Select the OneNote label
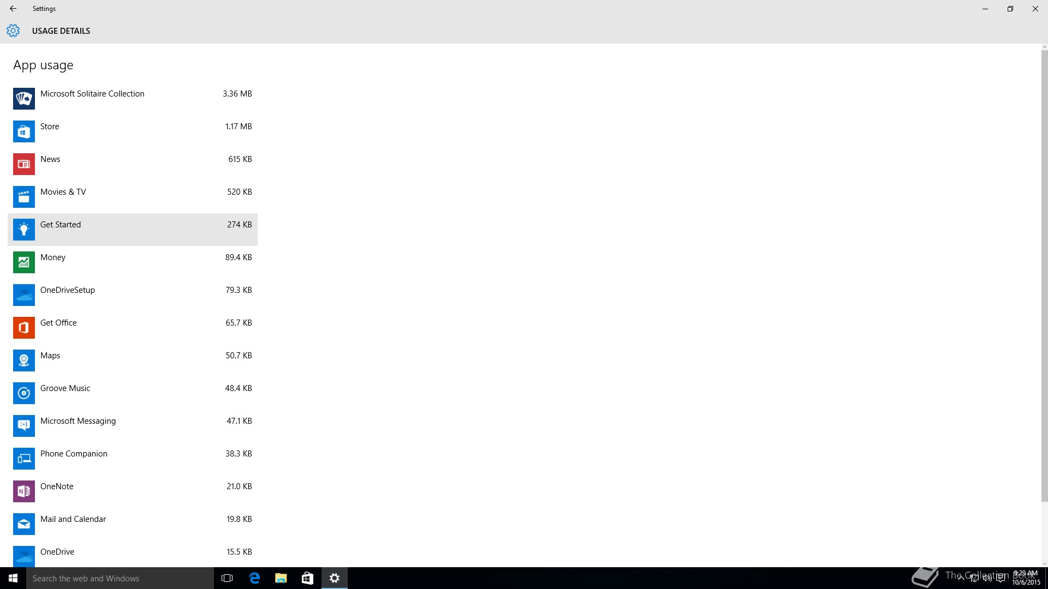 point(57,486)
